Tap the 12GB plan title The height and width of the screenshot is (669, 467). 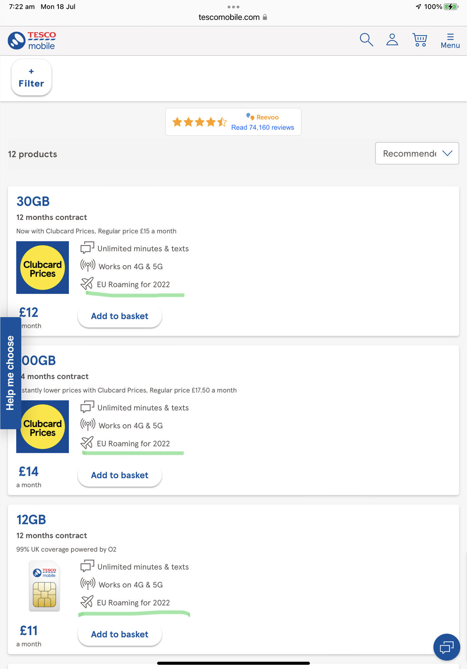(31, 520)
